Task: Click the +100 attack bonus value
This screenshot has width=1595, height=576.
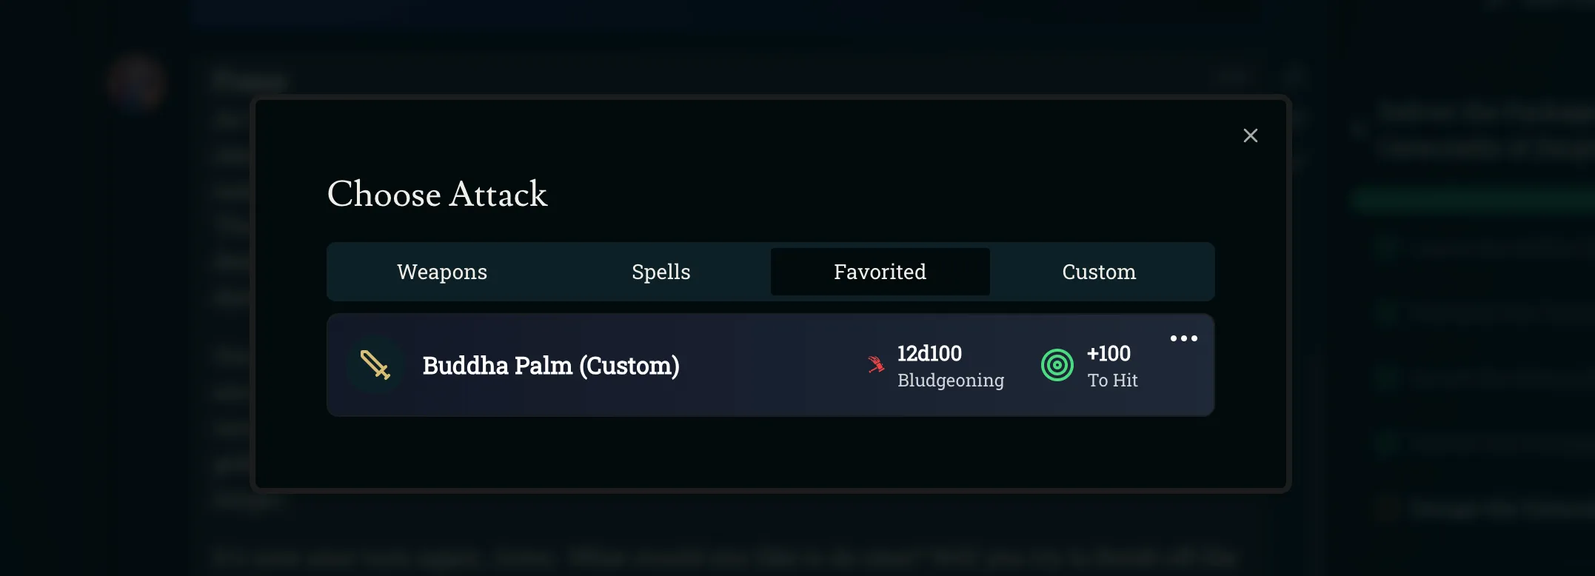Action: pos(1108,353)
